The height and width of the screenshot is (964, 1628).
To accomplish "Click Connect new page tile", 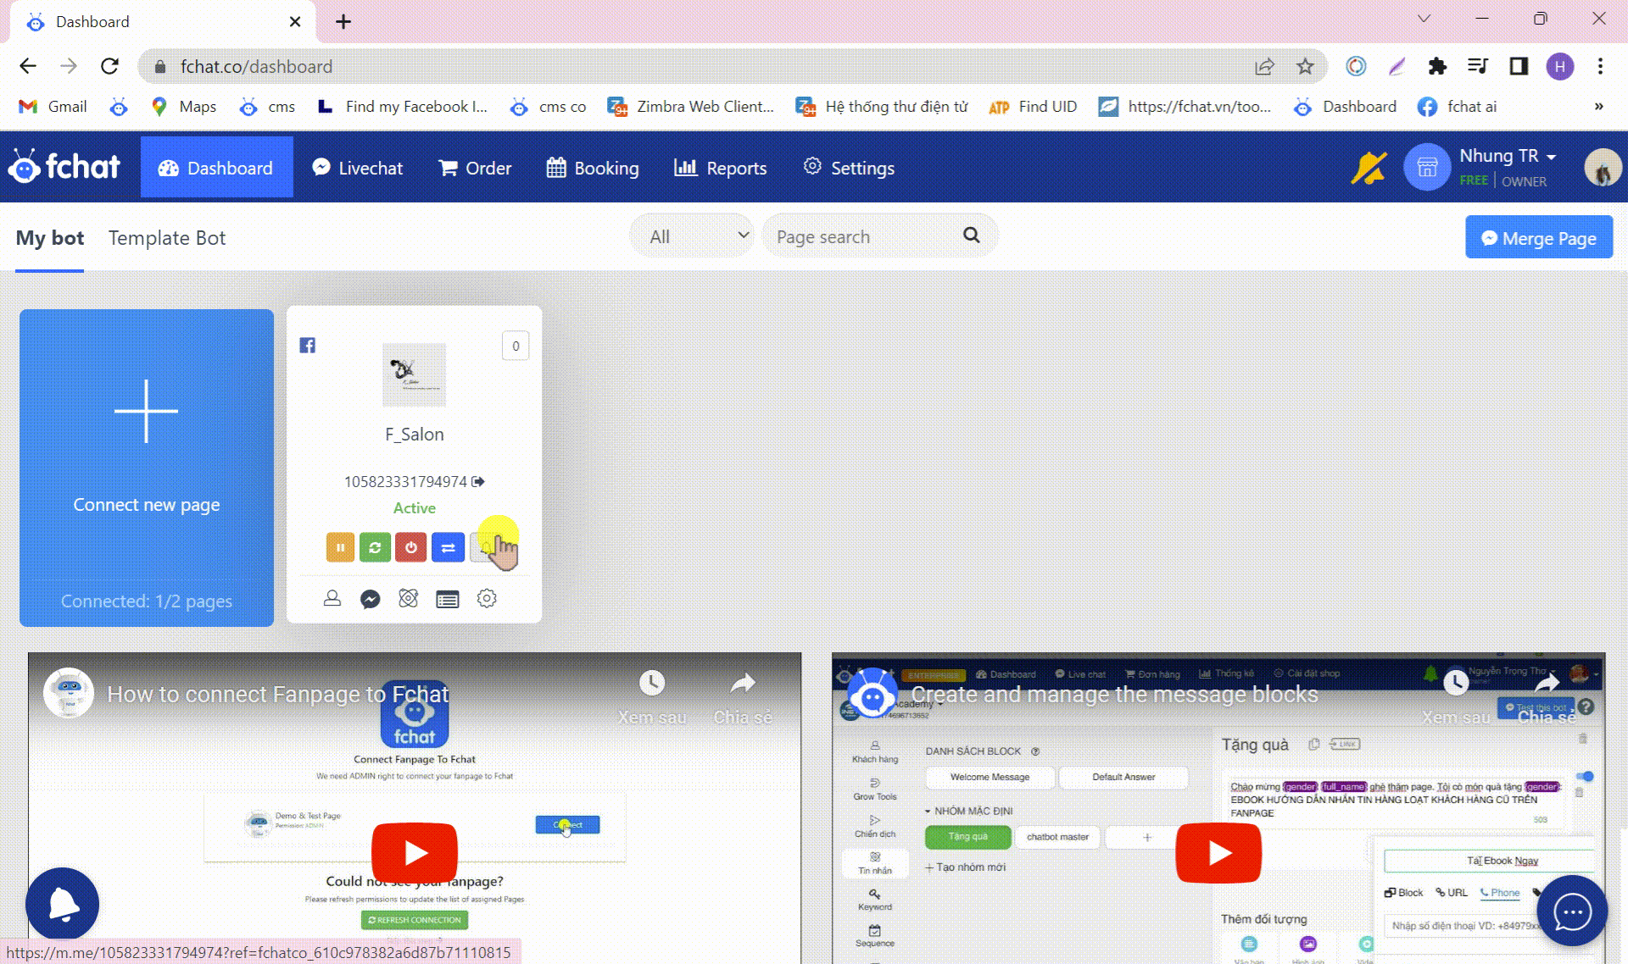I will [147, 468].
